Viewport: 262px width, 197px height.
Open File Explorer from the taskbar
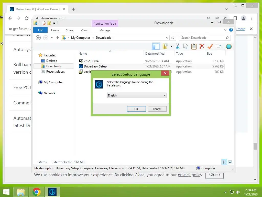(x=20, y=192)
